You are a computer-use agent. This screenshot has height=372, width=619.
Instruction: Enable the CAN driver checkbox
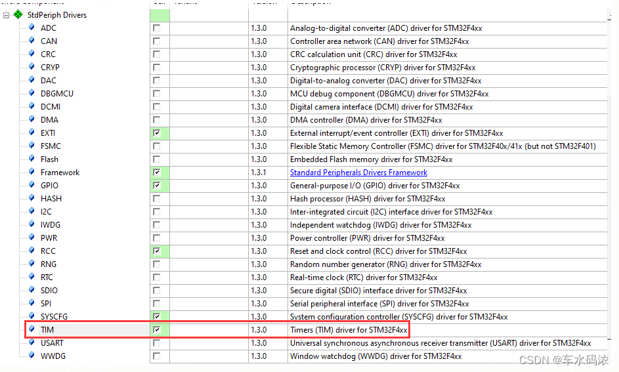tap(157, 41)
